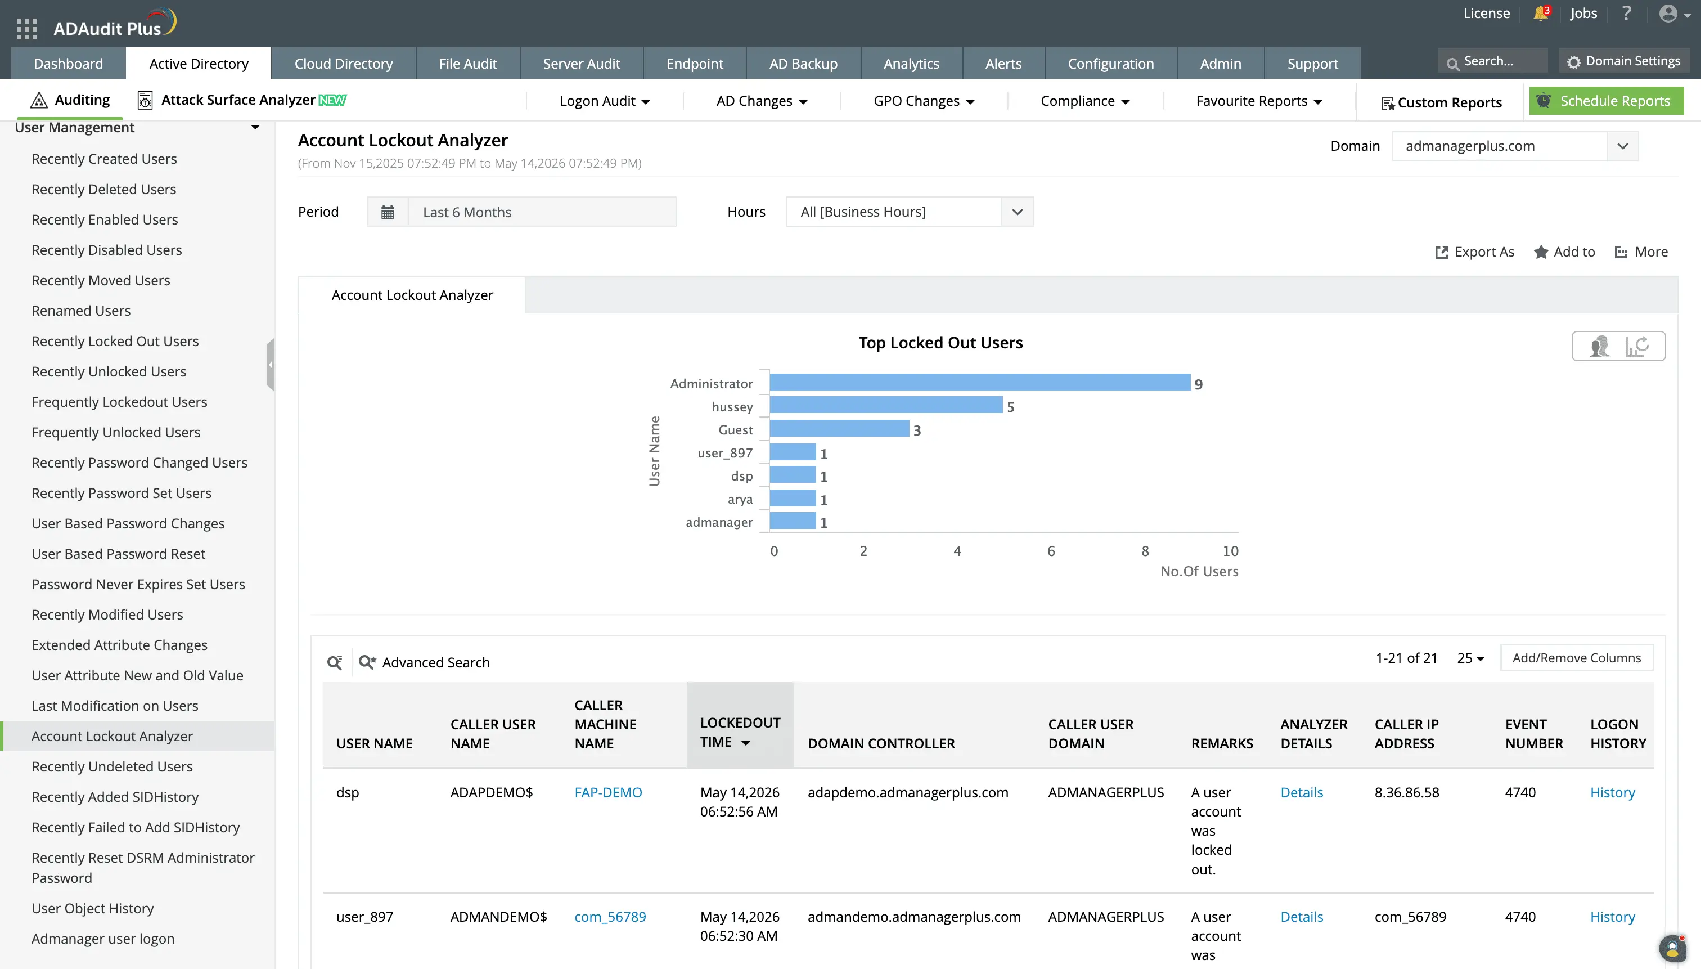Open the user profile avatar menu
This screenshot has width=1701, height=969.
click(x=1675, y=14)
